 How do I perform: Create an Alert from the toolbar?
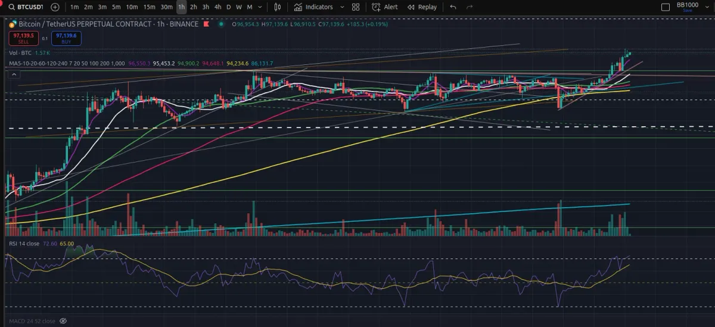point(385,7)
